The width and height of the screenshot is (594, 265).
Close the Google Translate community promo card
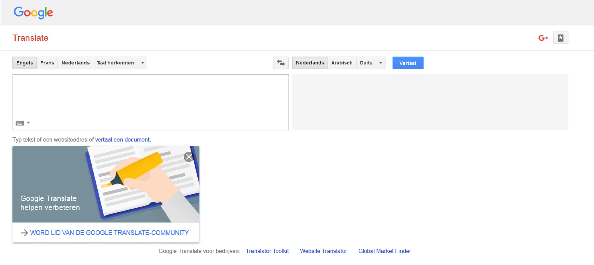189,157
